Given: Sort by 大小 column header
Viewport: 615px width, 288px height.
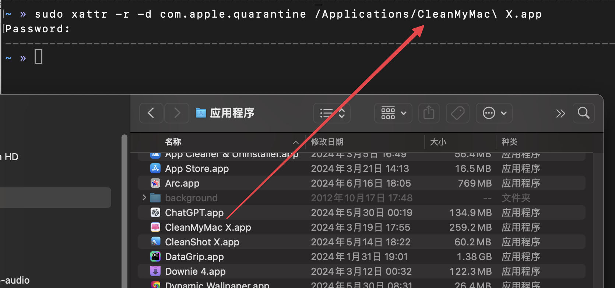Looking at the screenshot, I should 438,142.
